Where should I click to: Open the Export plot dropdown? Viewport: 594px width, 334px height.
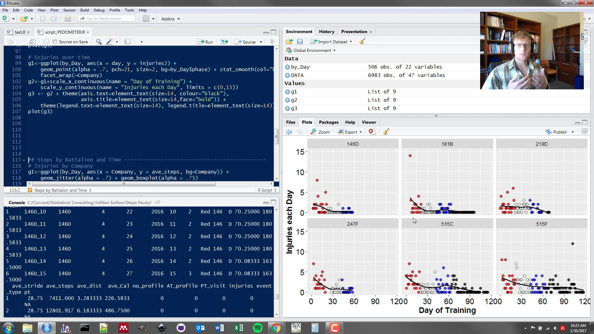[x=350, y=132]
